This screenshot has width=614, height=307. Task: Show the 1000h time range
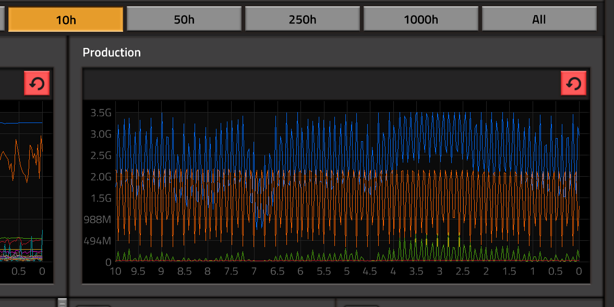pos(421,19)
